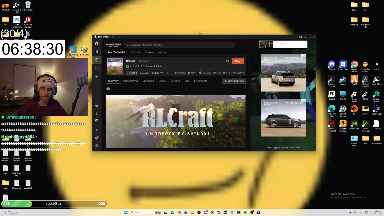Add a game with the sidebar plus icon
The width and height of the screenshot is (384, 216).
97,77
